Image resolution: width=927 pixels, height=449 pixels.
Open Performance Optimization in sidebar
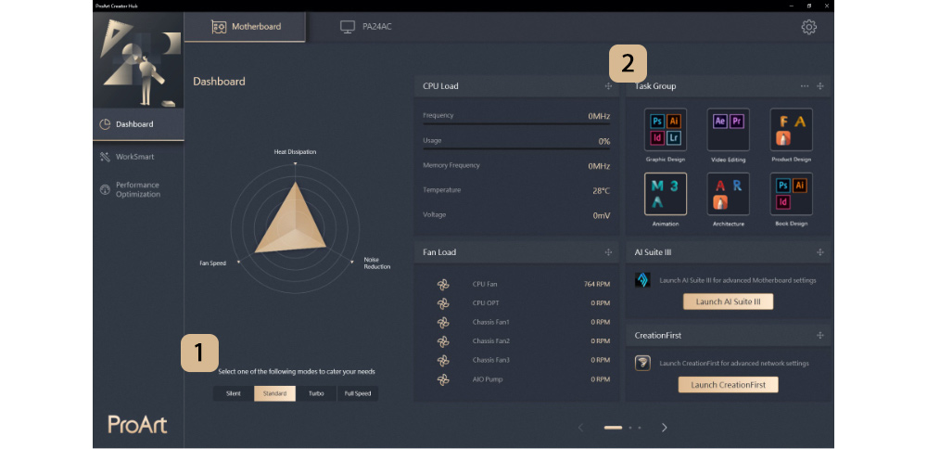(x=138, y=190)
